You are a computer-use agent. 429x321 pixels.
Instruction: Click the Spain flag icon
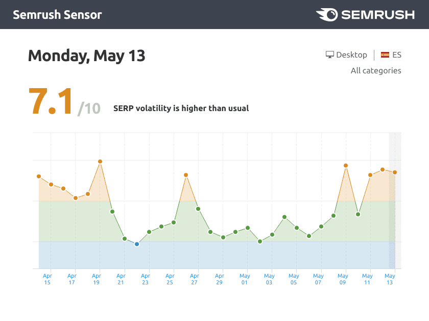tap(385, 55)
